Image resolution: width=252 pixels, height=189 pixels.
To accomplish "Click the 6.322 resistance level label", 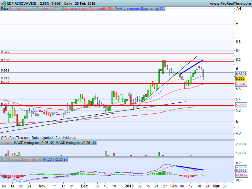I will tap(5, 52).
